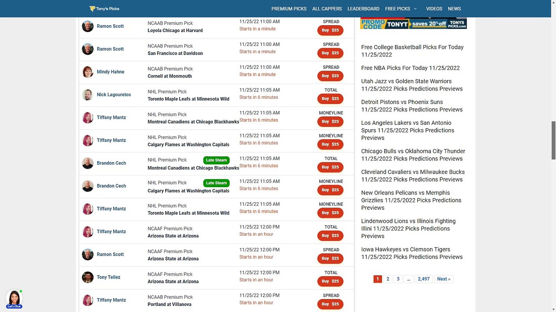Open Pelicans vs Memphis Grizzlies preview
The height and width of the screenshot is (312, 556).
(x=411, y=200)
